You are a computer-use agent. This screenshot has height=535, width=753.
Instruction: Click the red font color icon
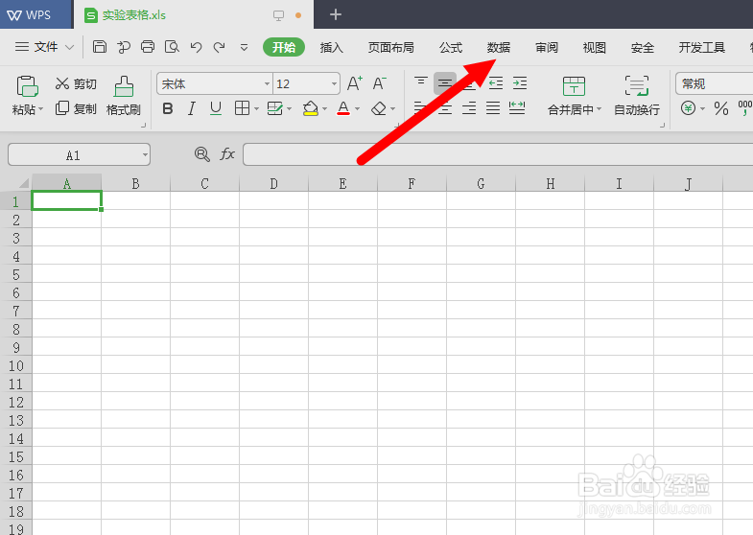[x=343, y=108]
